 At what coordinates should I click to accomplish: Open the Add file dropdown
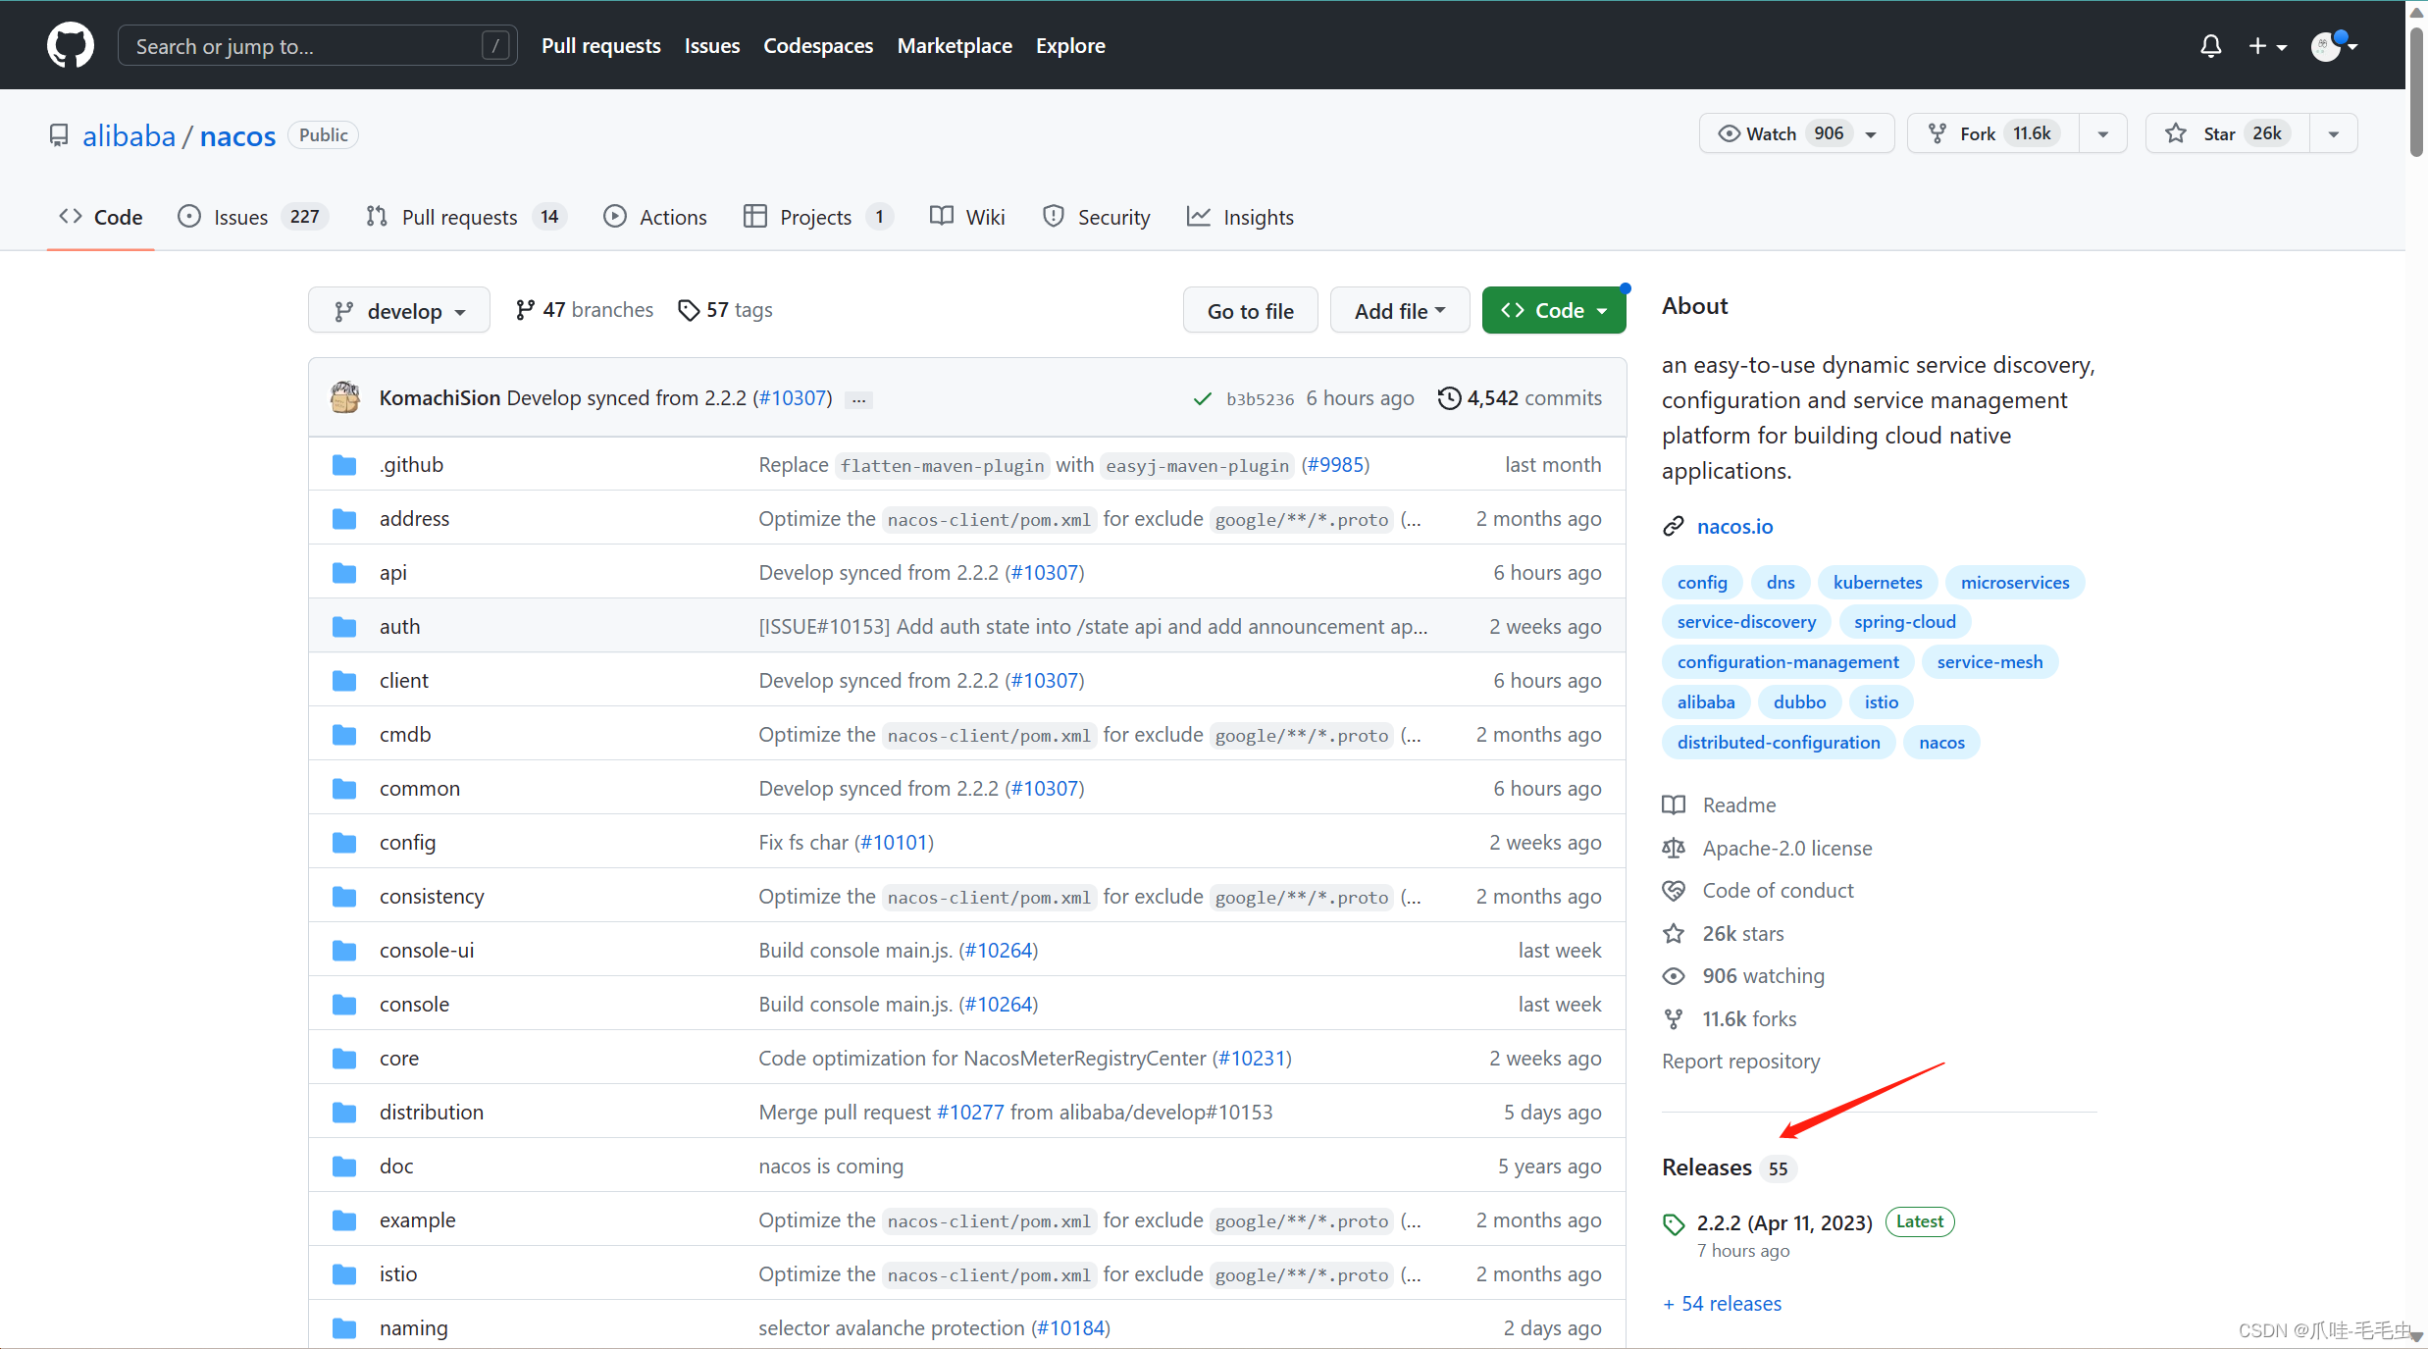coord(1399,311)
